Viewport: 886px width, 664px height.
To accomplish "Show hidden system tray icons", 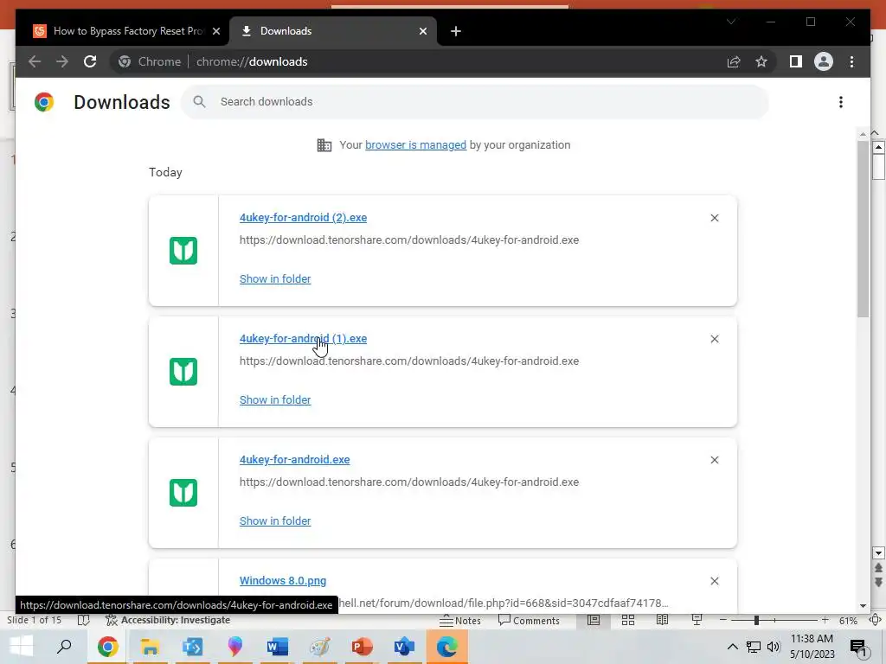I will click(732, 647).
